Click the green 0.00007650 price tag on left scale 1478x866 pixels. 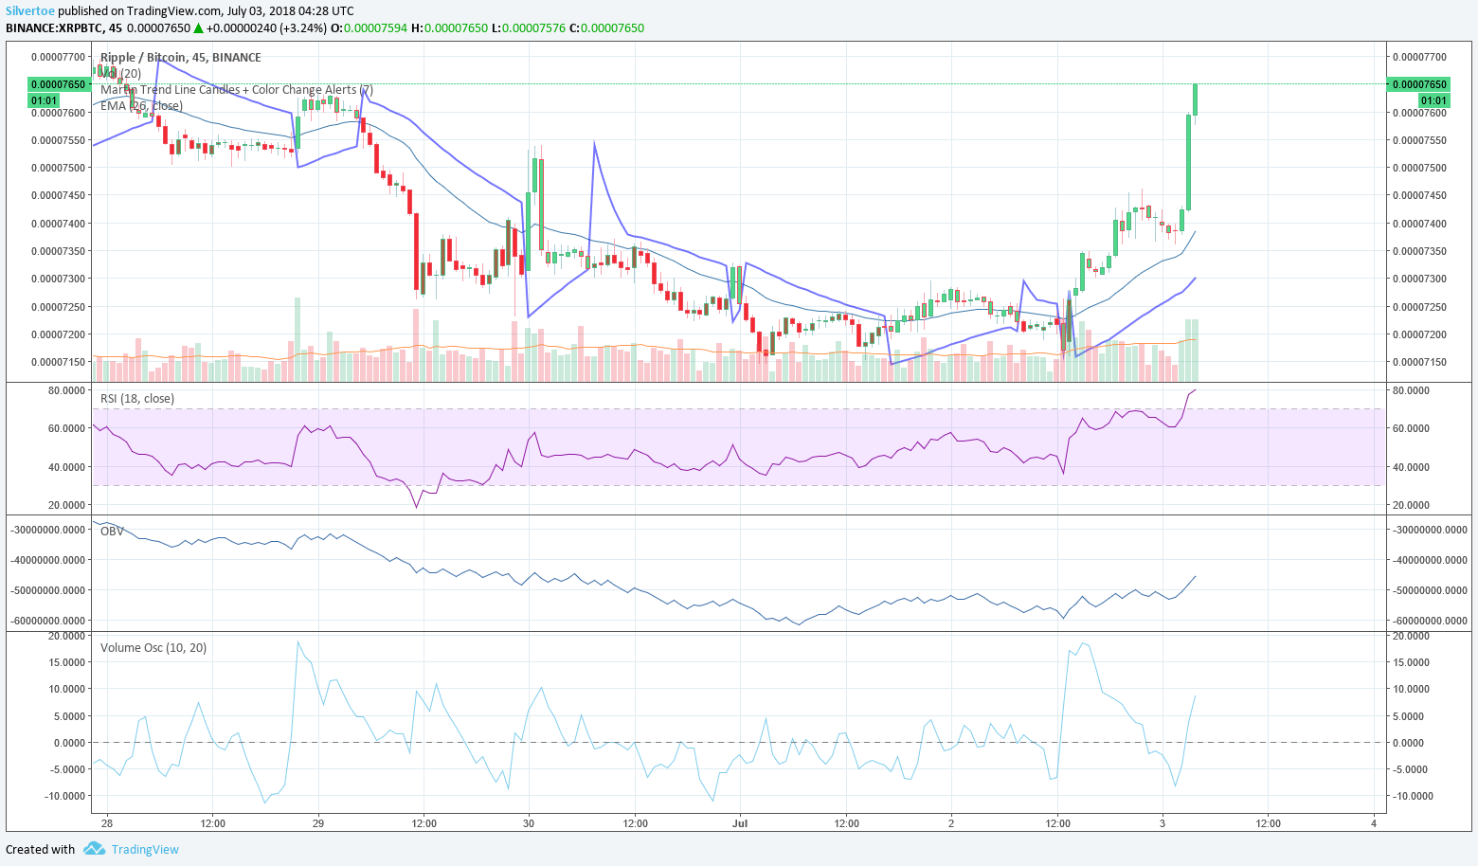pyautogui.click(x=59, y=84)
